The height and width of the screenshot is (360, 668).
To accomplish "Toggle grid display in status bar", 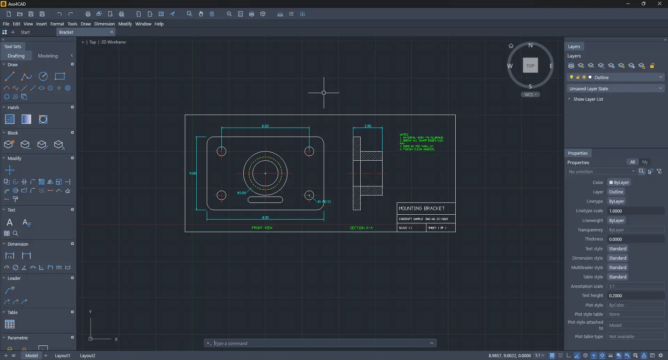I will pos(552,355).
